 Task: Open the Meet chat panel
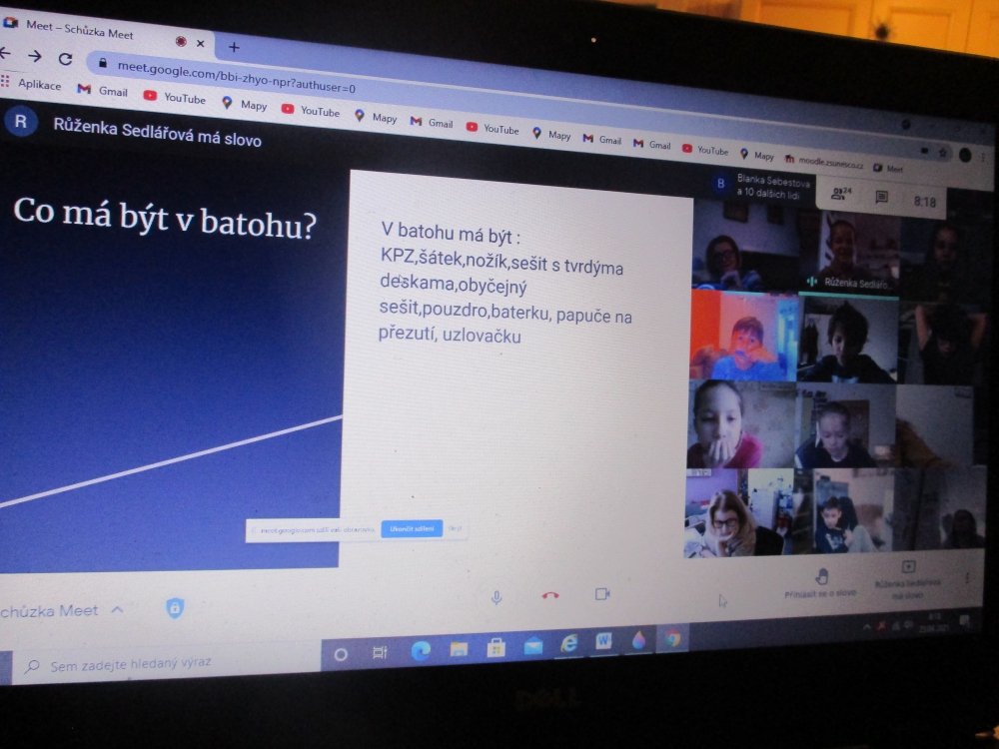882,198
